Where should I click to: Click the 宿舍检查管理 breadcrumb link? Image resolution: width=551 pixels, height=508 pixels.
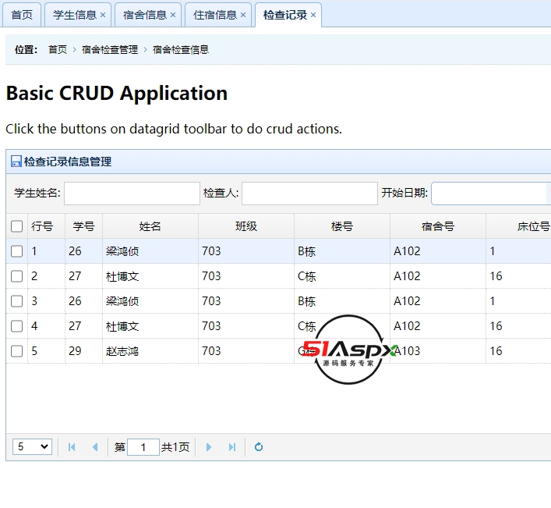[x=110, y=49]
